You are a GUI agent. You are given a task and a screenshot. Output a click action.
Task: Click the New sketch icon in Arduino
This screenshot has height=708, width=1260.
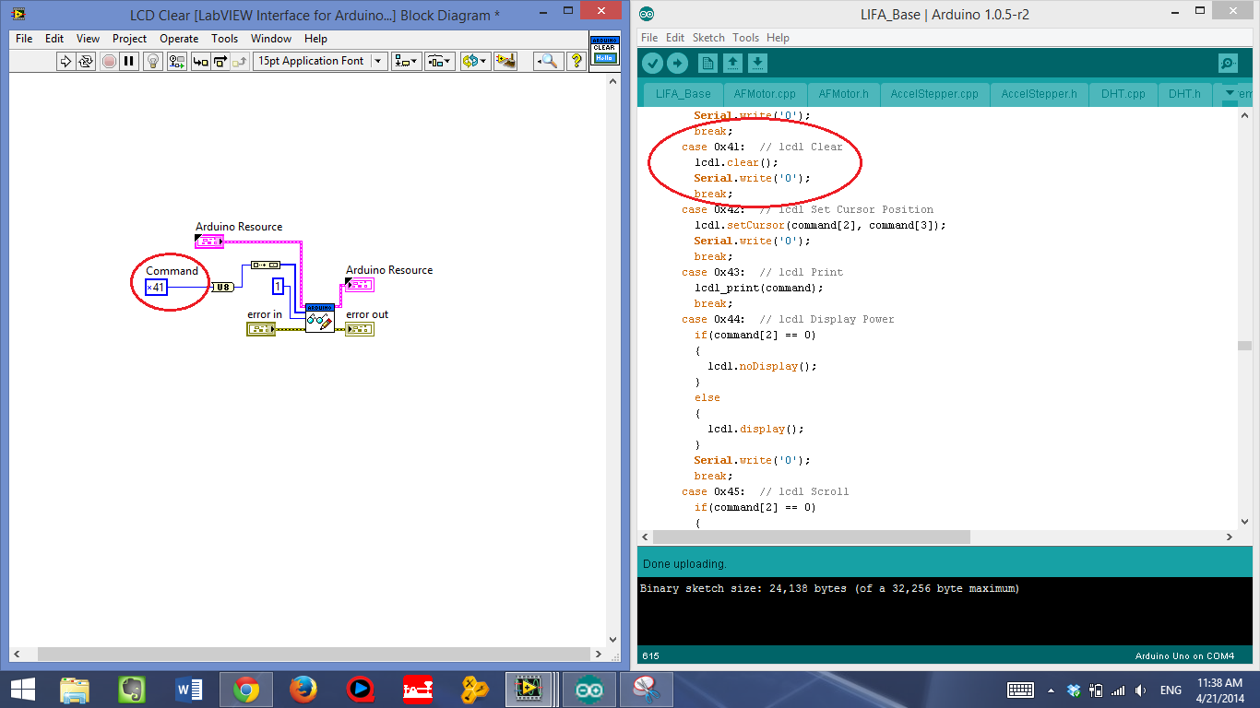point(707,63)
